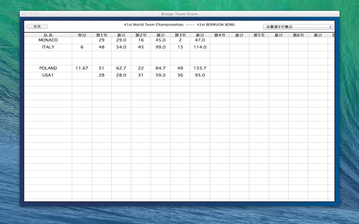This screenshot has height=224, width=359.
Task: Click the 队名 column header
Action: click(x=48, y=35)
